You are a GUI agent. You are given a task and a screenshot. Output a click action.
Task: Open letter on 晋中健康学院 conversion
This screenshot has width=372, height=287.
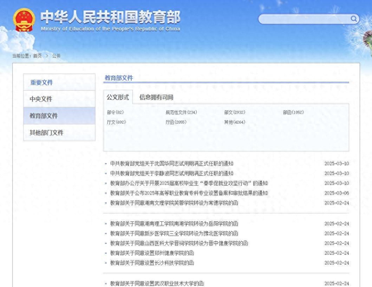click(x=179, y=243)
